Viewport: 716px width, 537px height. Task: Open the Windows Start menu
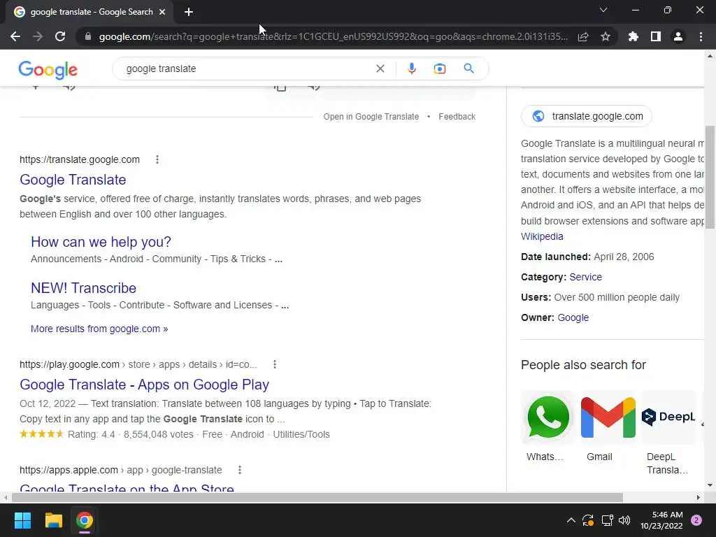click(x=22, y=520)
